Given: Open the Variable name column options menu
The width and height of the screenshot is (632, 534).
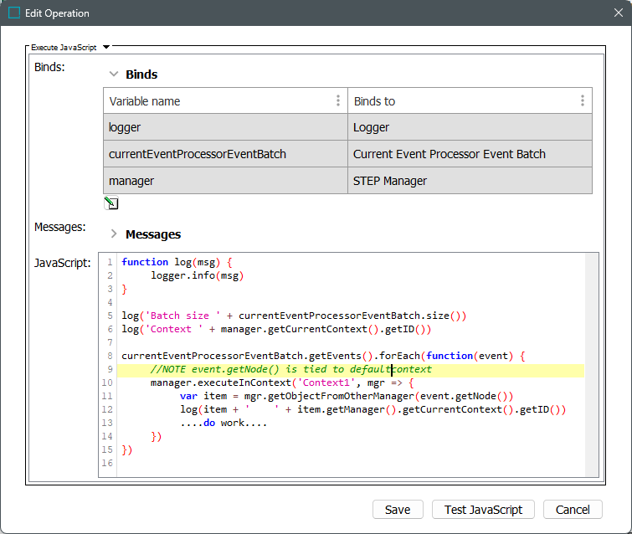Looking at the screenshot, I should point(338,100).
